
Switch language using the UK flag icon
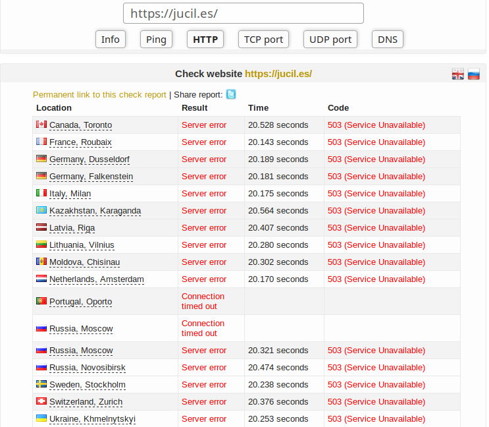[x=458, y=74]
